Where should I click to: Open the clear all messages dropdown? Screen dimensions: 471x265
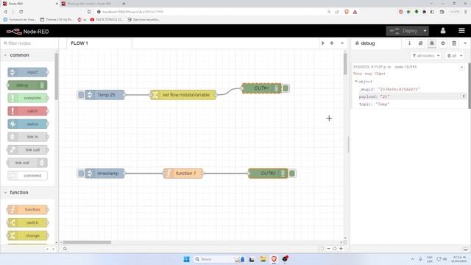click(455, 56)
